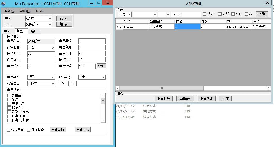
Task: Check the 守护之光 skill checkbox
Action: tap(9, 104)
